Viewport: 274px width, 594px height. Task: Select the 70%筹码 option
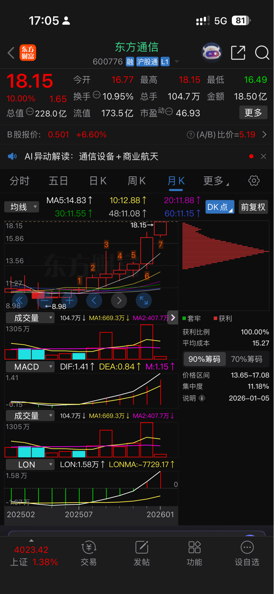tap(247, 359)
